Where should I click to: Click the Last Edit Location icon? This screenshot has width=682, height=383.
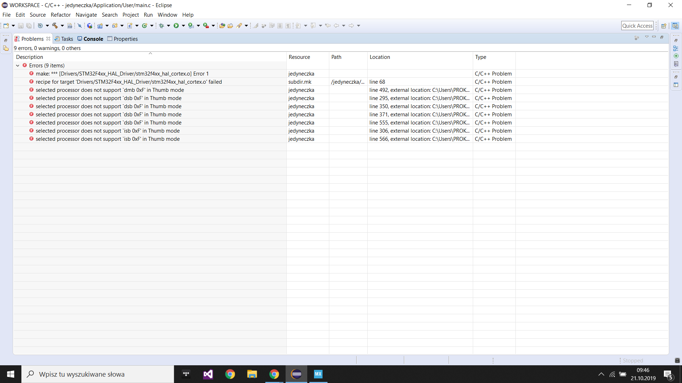(328, 26)
